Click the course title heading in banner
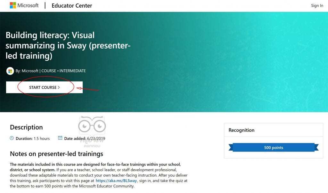The image size is (328, 193). [68, 45]
